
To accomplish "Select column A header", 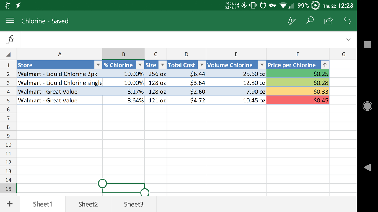I will (x=60, y=54).
